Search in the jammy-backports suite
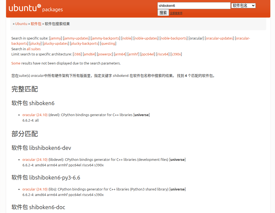Screen dimensions: 275x213 point(105,38)
